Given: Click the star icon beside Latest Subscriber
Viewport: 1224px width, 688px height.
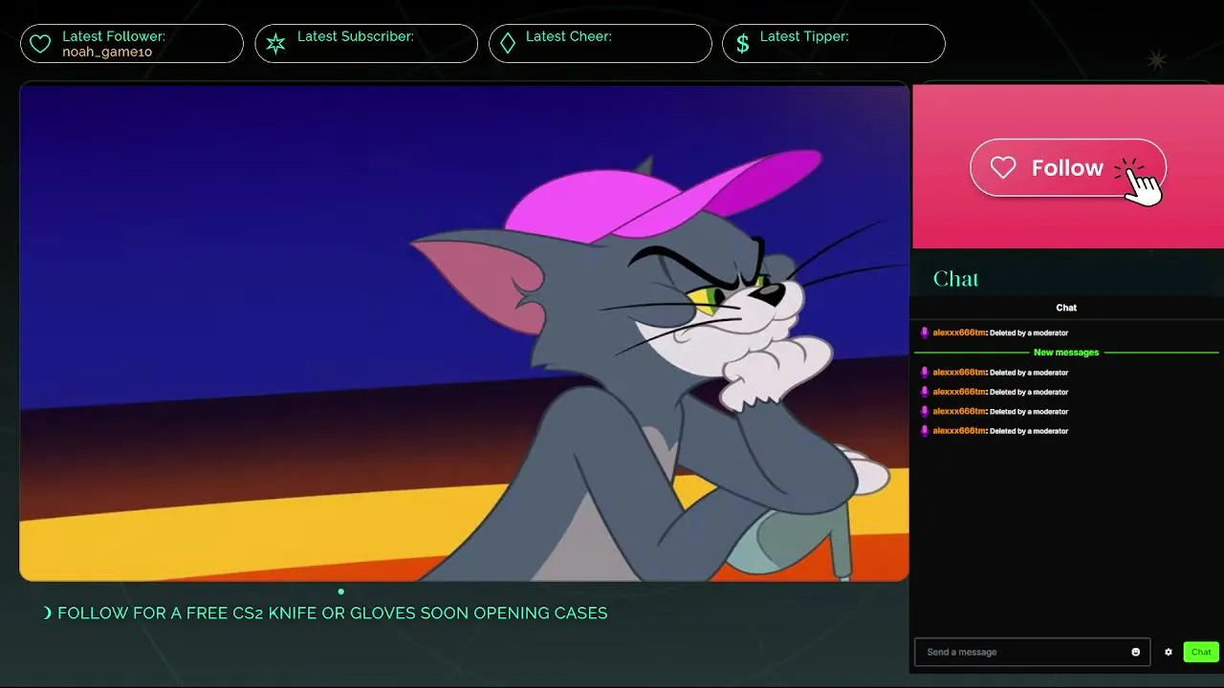Looking at the screenshot, I should [275, 44].
